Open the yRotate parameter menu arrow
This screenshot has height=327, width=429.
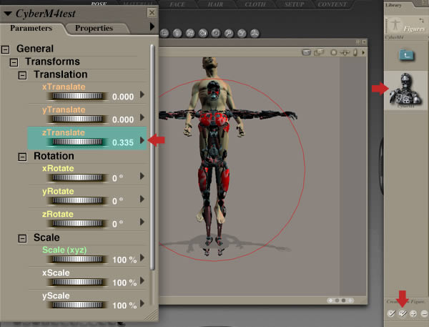[142, 199]
